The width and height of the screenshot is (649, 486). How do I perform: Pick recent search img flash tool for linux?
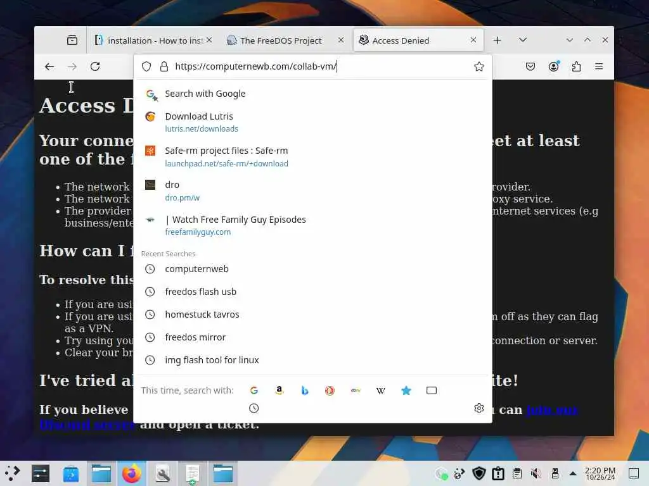[312, 360]
